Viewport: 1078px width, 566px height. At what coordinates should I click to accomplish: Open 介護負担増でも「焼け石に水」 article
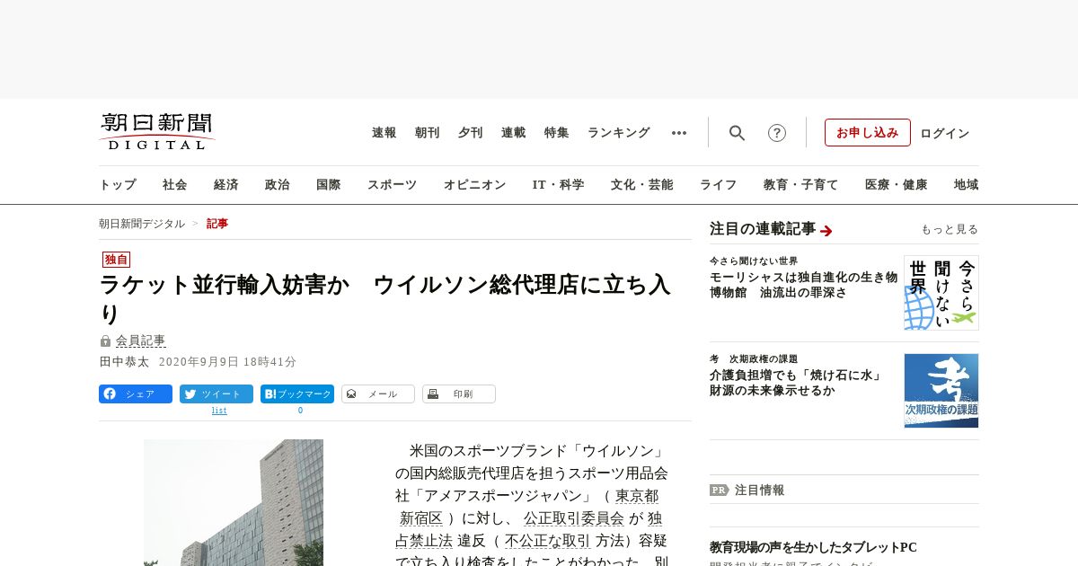[796, 383]
